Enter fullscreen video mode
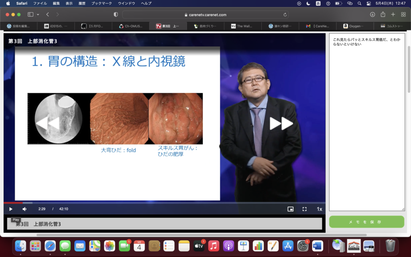Viewport: 411px width, 257px height. point(305,209)
